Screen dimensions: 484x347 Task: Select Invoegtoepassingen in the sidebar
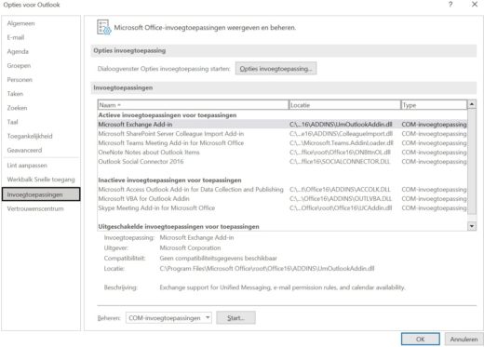pos(41,194)
